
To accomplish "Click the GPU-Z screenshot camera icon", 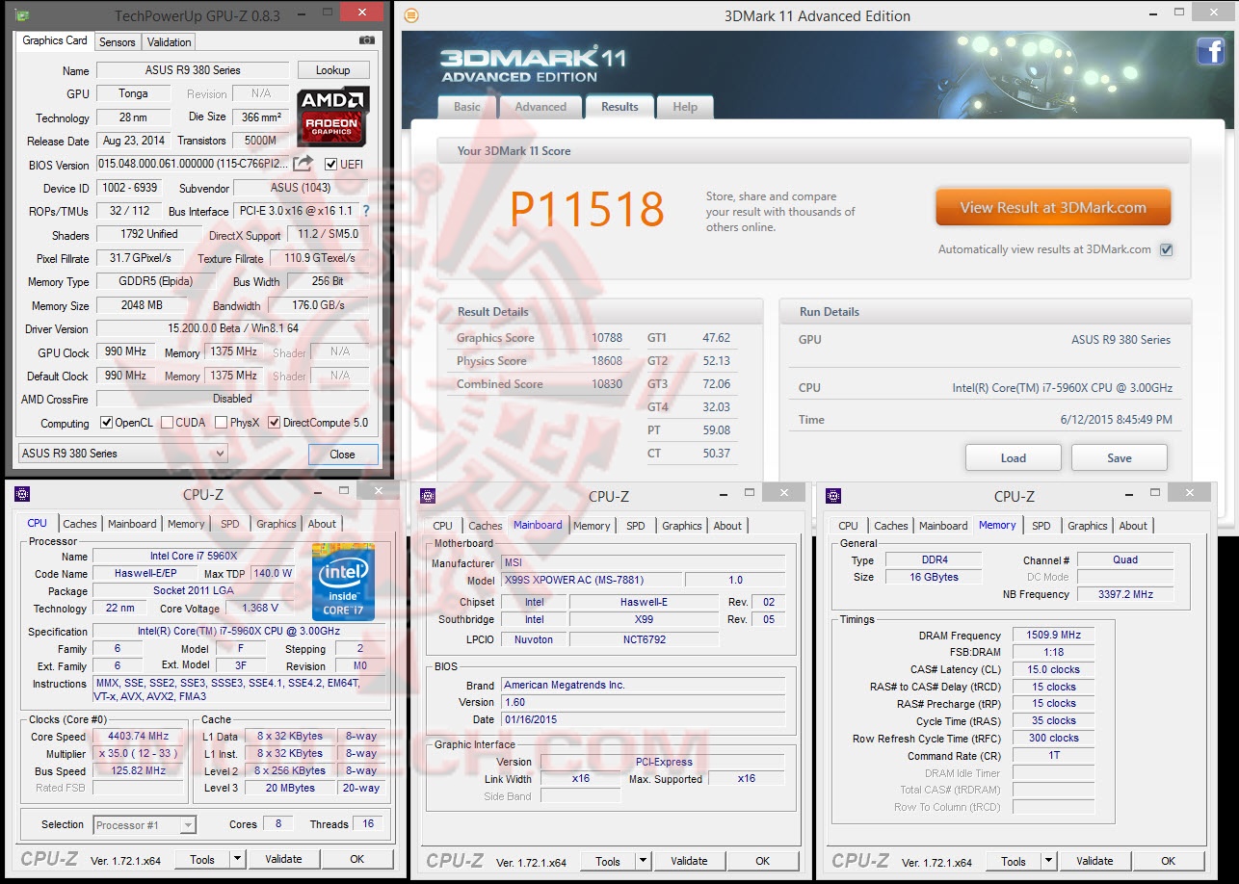I will (x=366, y=40).
